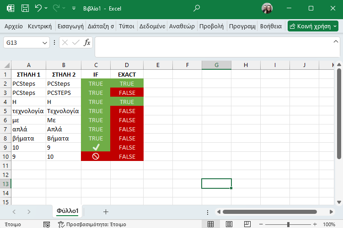Switch to Normal view icon
The image size is (343, 228).
tap(211, 224)
